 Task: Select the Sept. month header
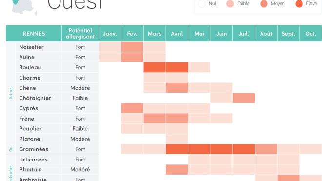click(x=288, y=34)
